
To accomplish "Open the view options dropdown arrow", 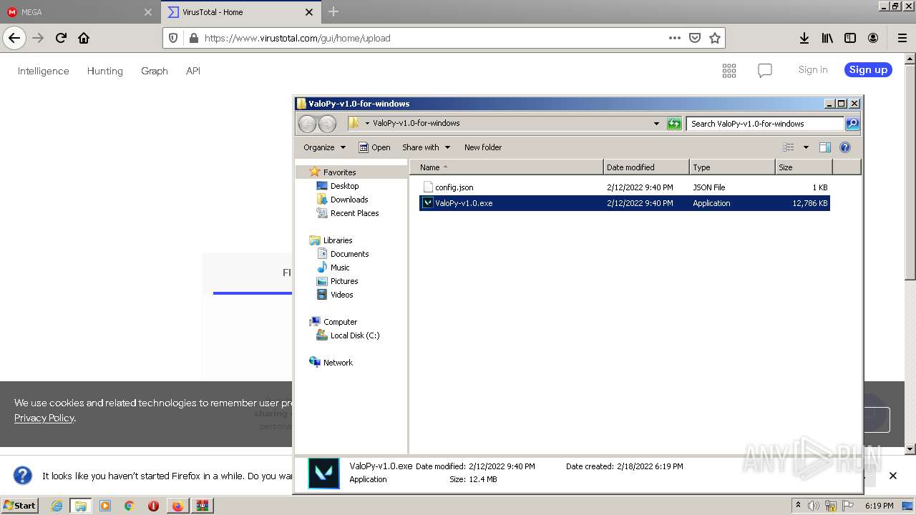I will (806, 147).
